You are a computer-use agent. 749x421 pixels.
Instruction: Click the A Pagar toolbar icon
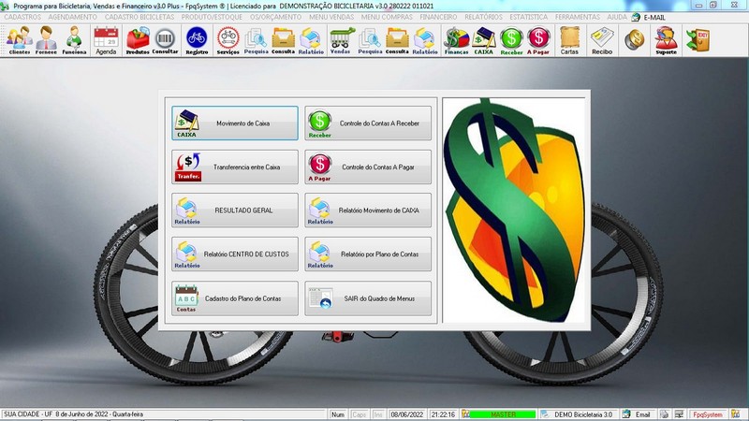pos(538,40)
